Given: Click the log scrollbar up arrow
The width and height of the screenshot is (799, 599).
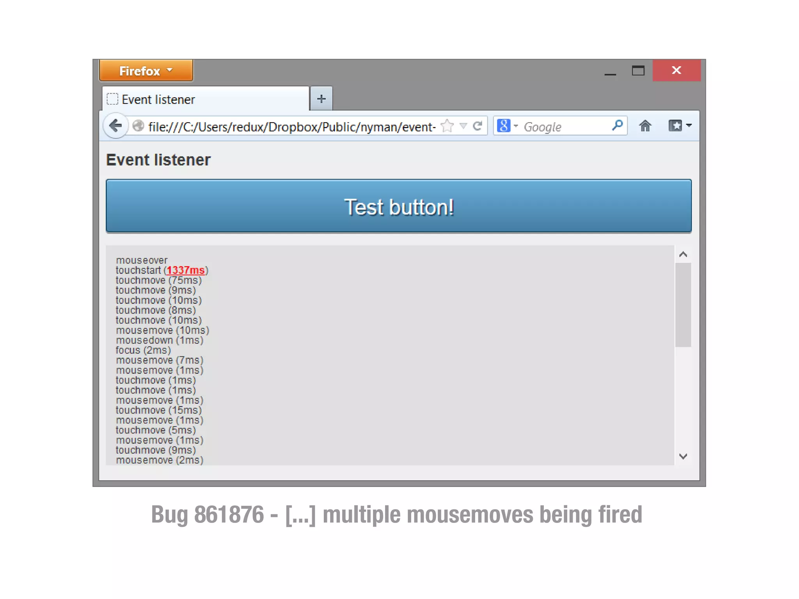Looking at the screenshot, I should click(683, 254).
